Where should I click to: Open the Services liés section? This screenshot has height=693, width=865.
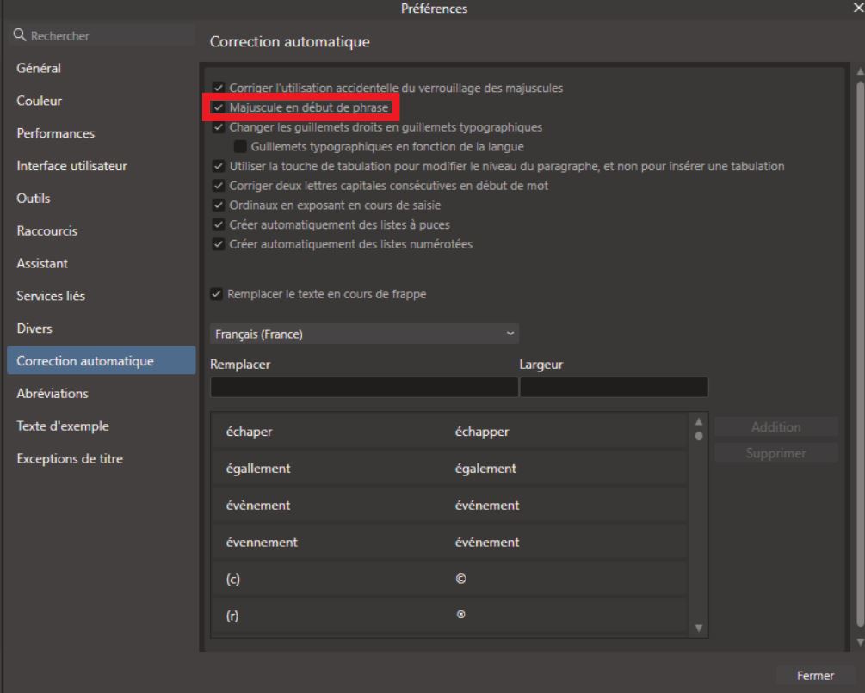point(51,296)
